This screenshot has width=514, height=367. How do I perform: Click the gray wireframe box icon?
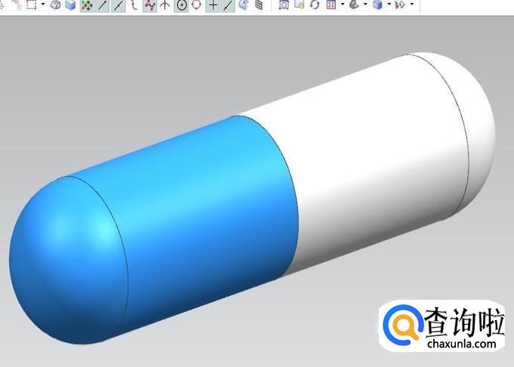(56, 5)
